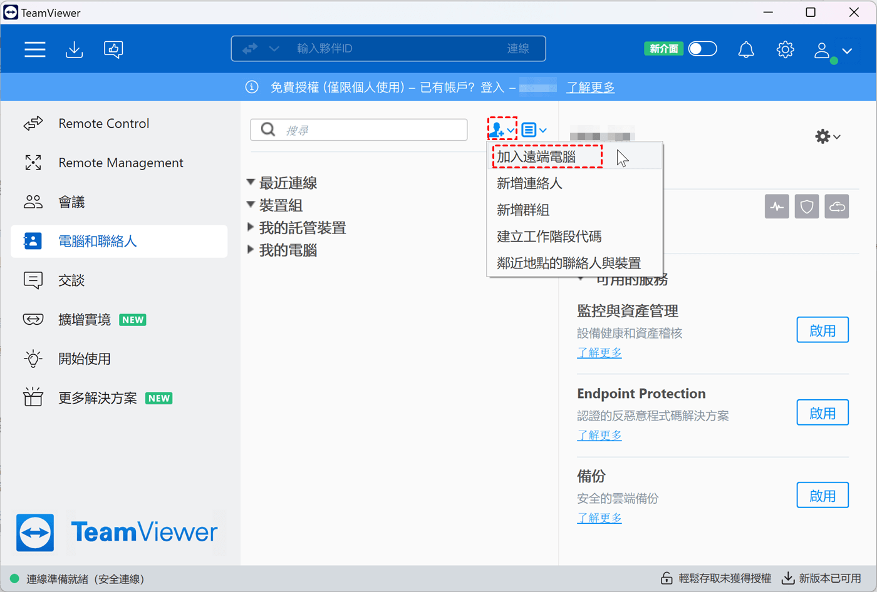
Task: Click the feedback thumbs-up icon
Action: tap(113, 49)
